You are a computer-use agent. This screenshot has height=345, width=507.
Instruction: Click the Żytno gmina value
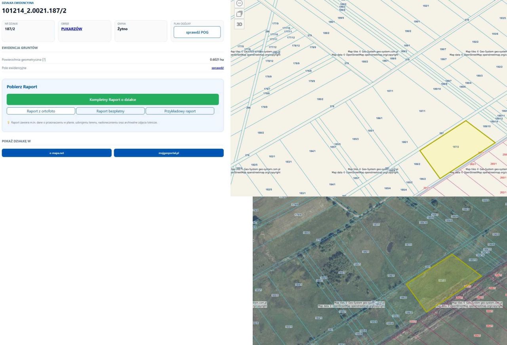(122, 29)
